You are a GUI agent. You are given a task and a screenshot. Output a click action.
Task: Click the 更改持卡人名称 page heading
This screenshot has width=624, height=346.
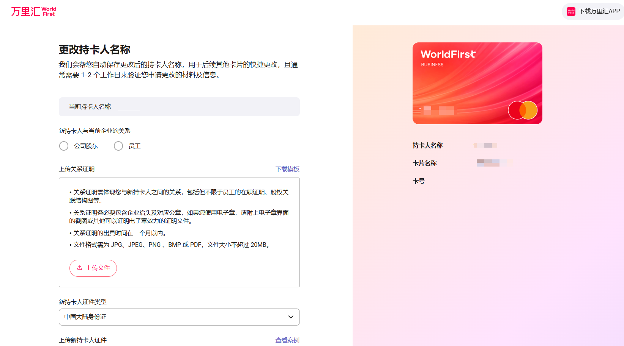[94, 49]
